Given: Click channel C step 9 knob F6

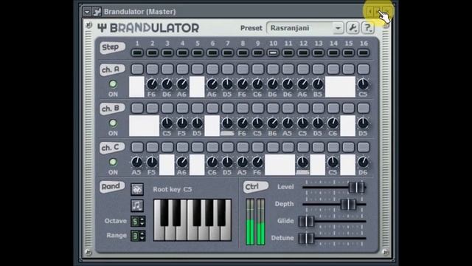Looking at the screenshot, I should point(257,163).
